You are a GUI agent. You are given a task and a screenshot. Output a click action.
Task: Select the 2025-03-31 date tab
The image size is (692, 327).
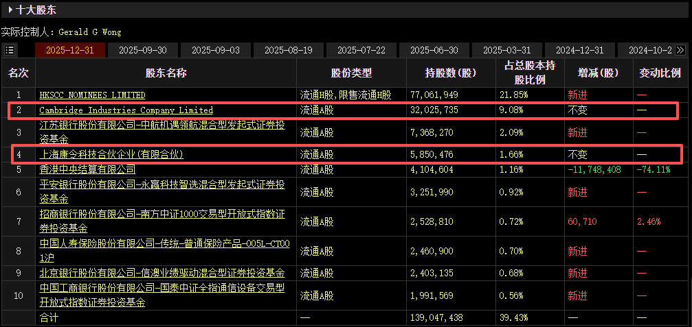(x=506, y=50)
